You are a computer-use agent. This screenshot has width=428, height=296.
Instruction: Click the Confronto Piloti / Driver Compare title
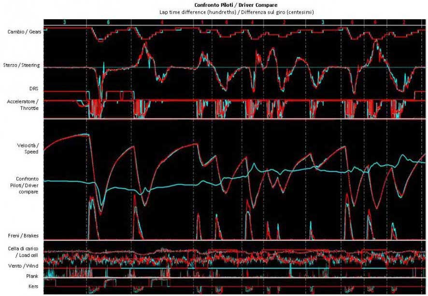(235, 4)
